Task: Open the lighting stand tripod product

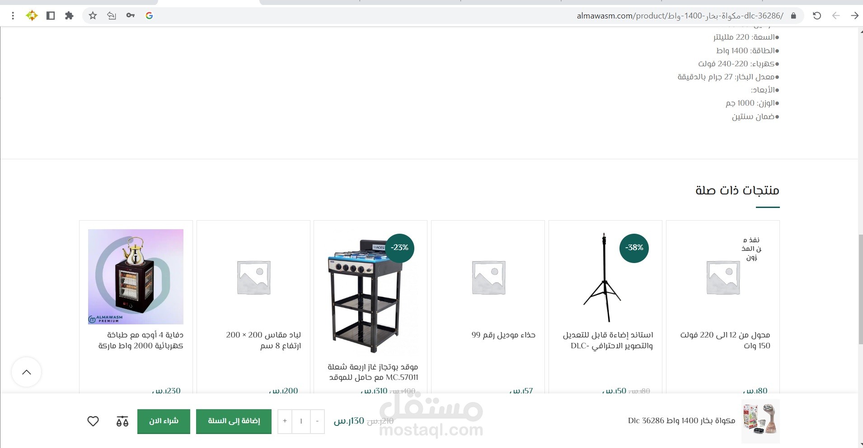Action: point(605,277)
